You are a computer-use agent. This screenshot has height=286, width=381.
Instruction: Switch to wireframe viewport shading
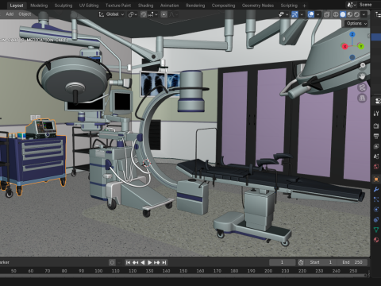click(x=336, y=14)
